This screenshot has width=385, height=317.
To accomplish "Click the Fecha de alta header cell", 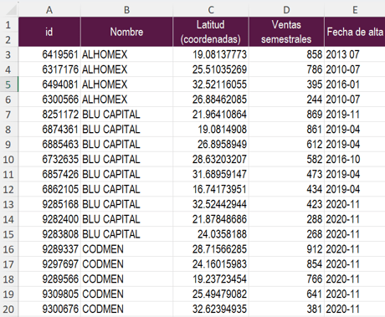I will coord(355,32).
